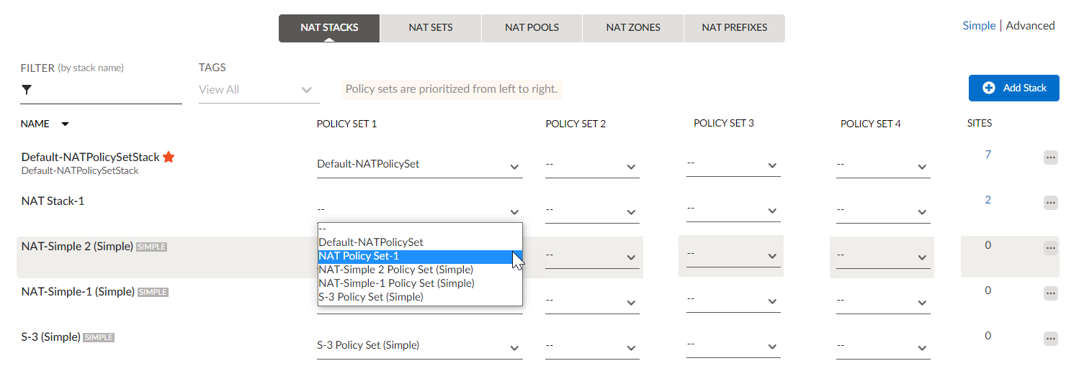
Task: Open the ellipsis menu for NAT Stack-1
Action: click(x=1050, y=203)
